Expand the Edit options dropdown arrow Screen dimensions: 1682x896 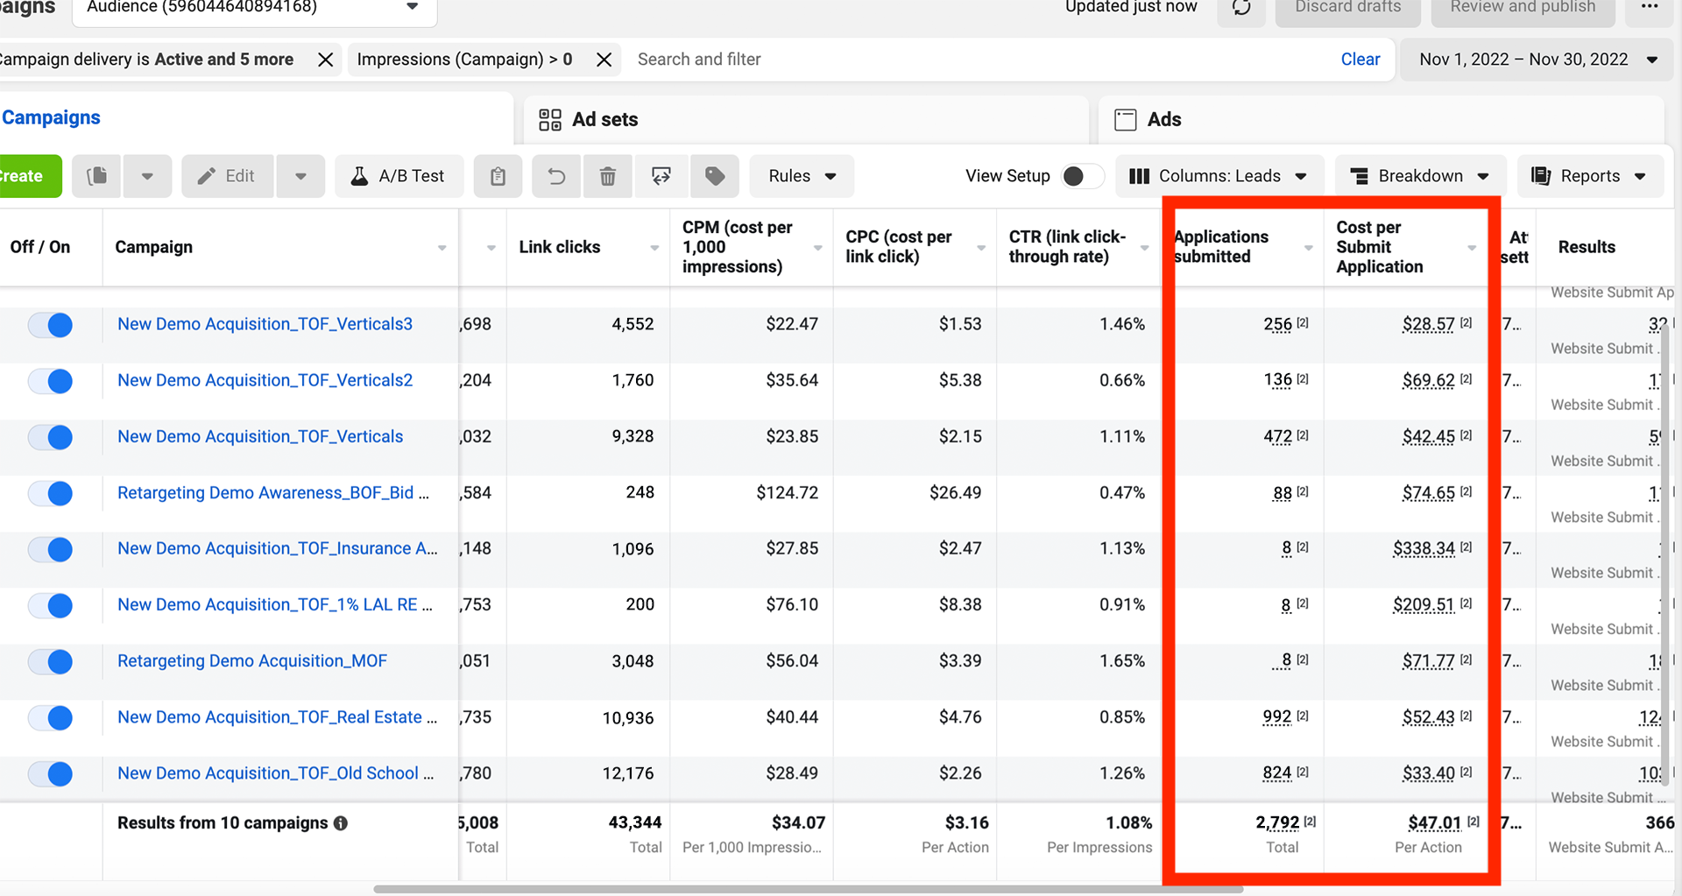pyautogui.click(x=300, y=176)
